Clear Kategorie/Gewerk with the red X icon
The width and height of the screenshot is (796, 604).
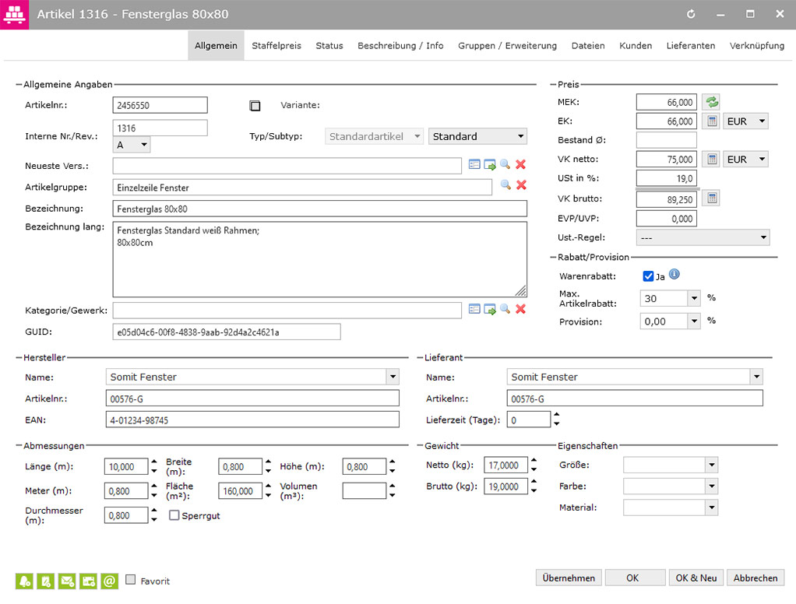click(520, 309)
